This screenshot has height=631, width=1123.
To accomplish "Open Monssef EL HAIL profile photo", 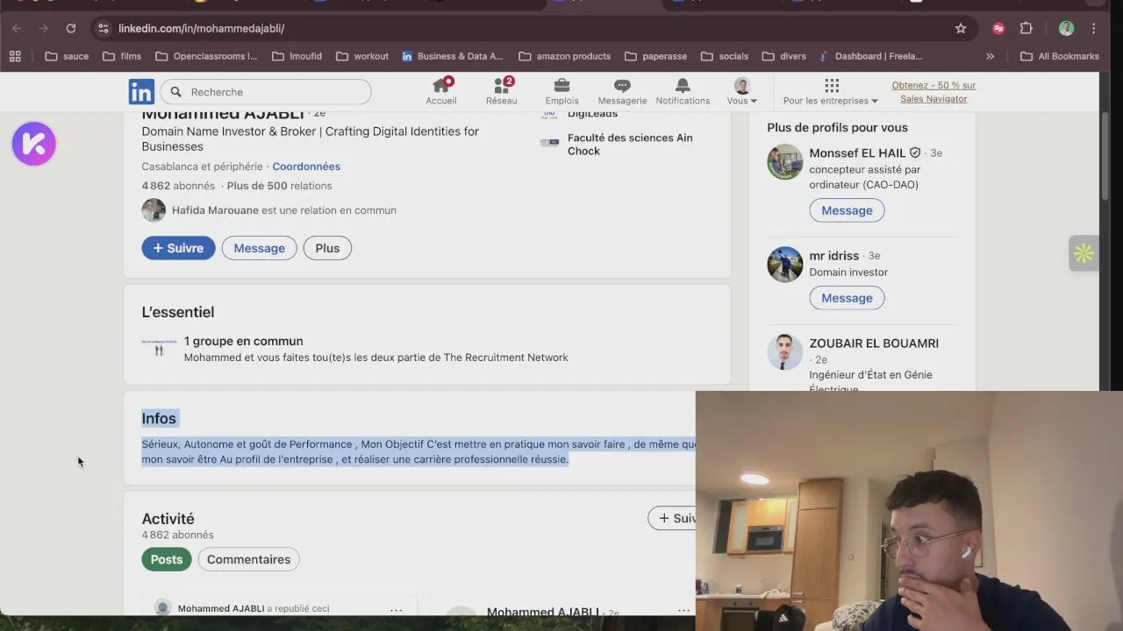I will tap(784, 162).
